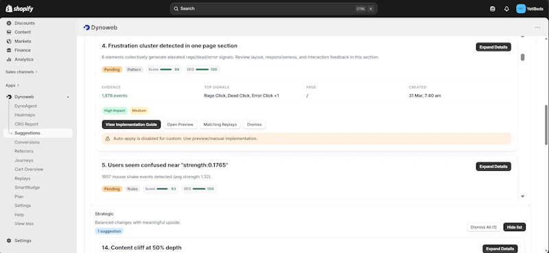Open Referrers in the sidebar
The image size is (549, 253).
pyautogui.click(x=24, y=151)
